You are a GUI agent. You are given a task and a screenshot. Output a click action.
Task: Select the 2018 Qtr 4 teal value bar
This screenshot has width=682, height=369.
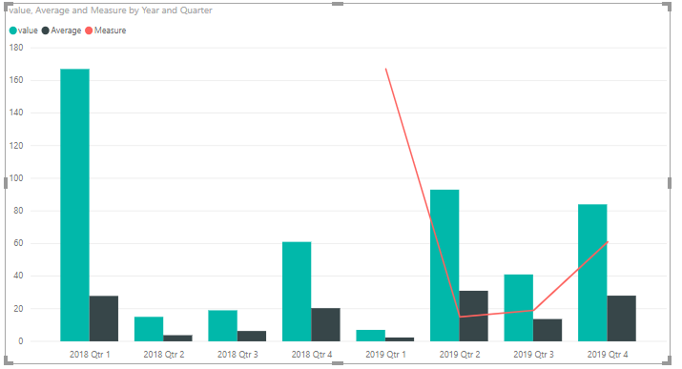click(x=297, y=292)
